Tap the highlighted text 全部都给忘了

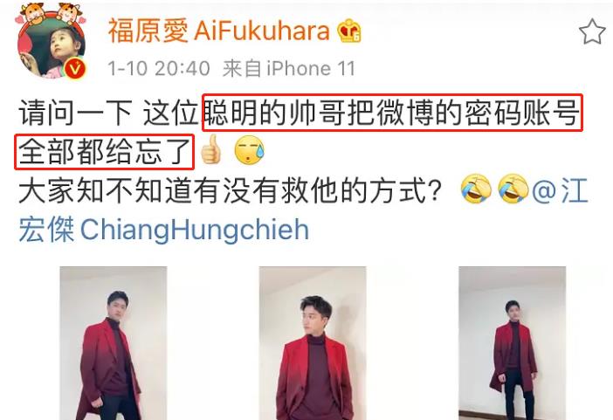105,152
